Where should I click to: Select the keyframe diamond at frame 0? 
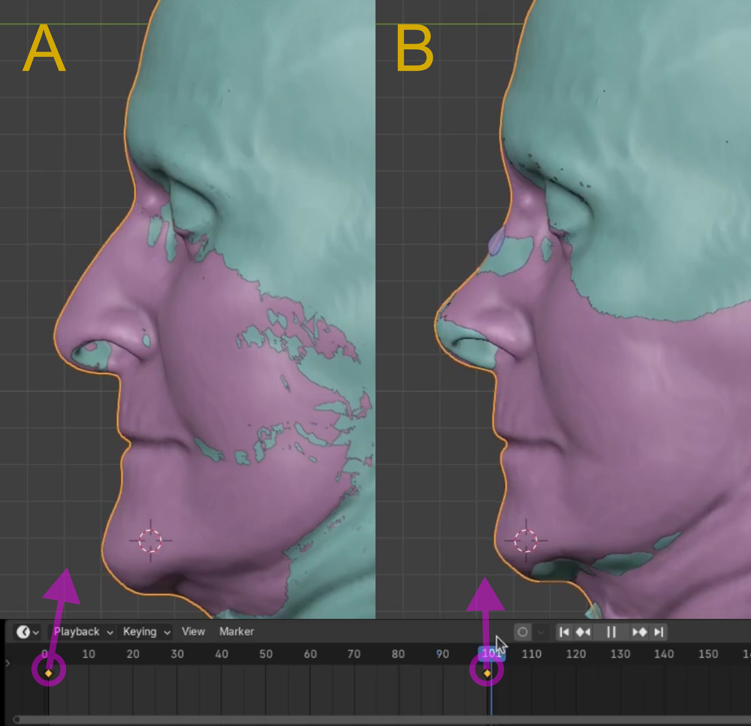[x=49, y=673]
